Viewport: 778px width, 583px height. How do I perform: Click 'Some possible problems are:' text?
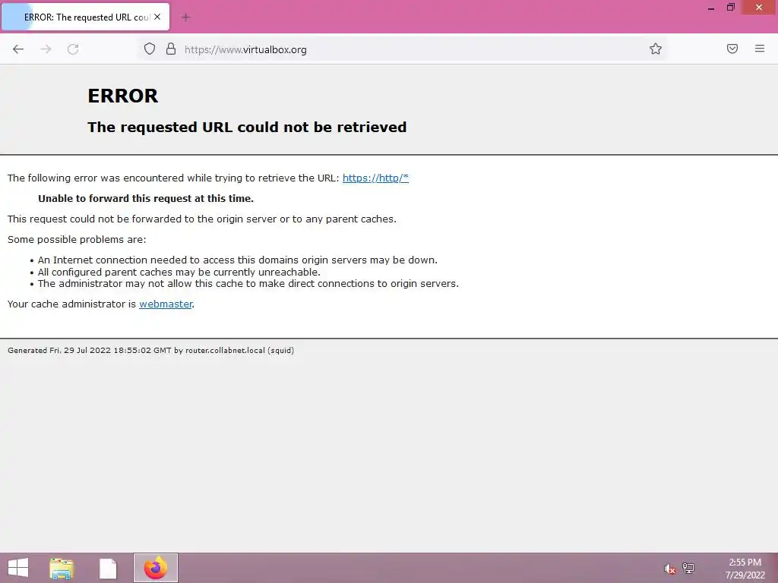coord(77,239)
